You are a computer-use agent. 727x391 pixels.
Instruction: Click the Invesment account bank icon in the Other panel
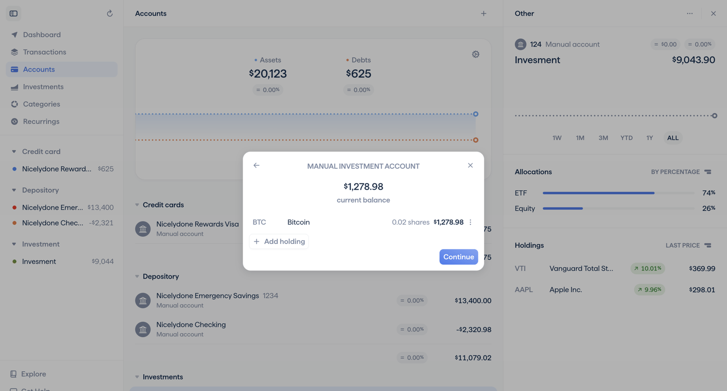coord(521,44)
